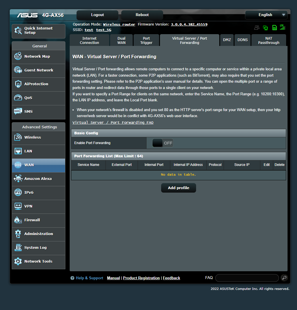Screen dimensions: 297x310
Task: Click the connected clients users status icon
Action: 257,28
